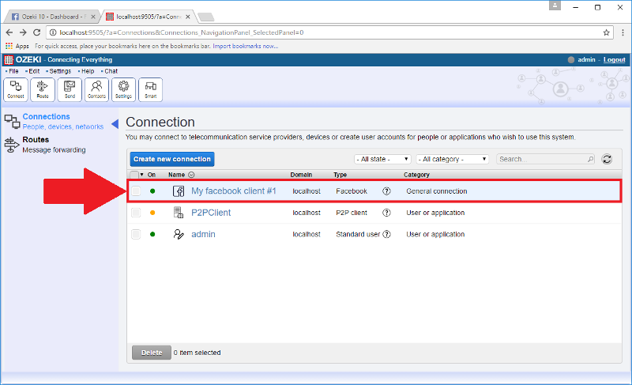
Task: Tick the checkbox for My facebook client #1
Action: pyautogui.click(x=136, y=191)
